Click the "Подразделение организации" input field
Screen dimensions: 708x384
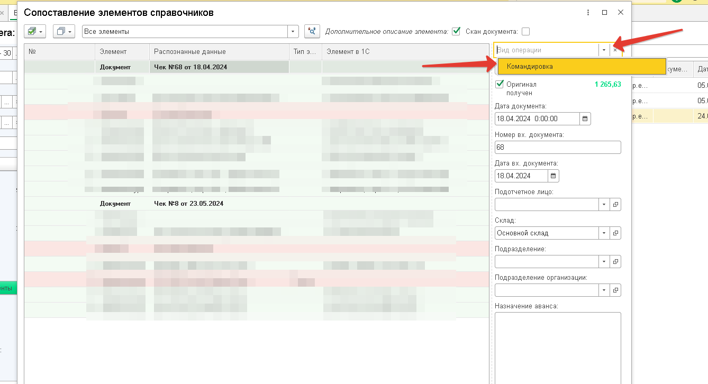click(x=547, y=290)
